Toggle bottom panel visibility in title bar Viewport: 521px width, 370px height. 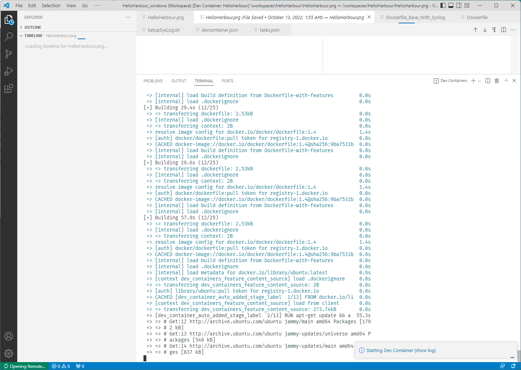[x=451, y=5]
